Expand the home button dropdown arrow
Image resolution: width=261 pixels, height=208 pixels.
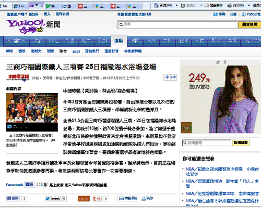click(x=176, y=6)
